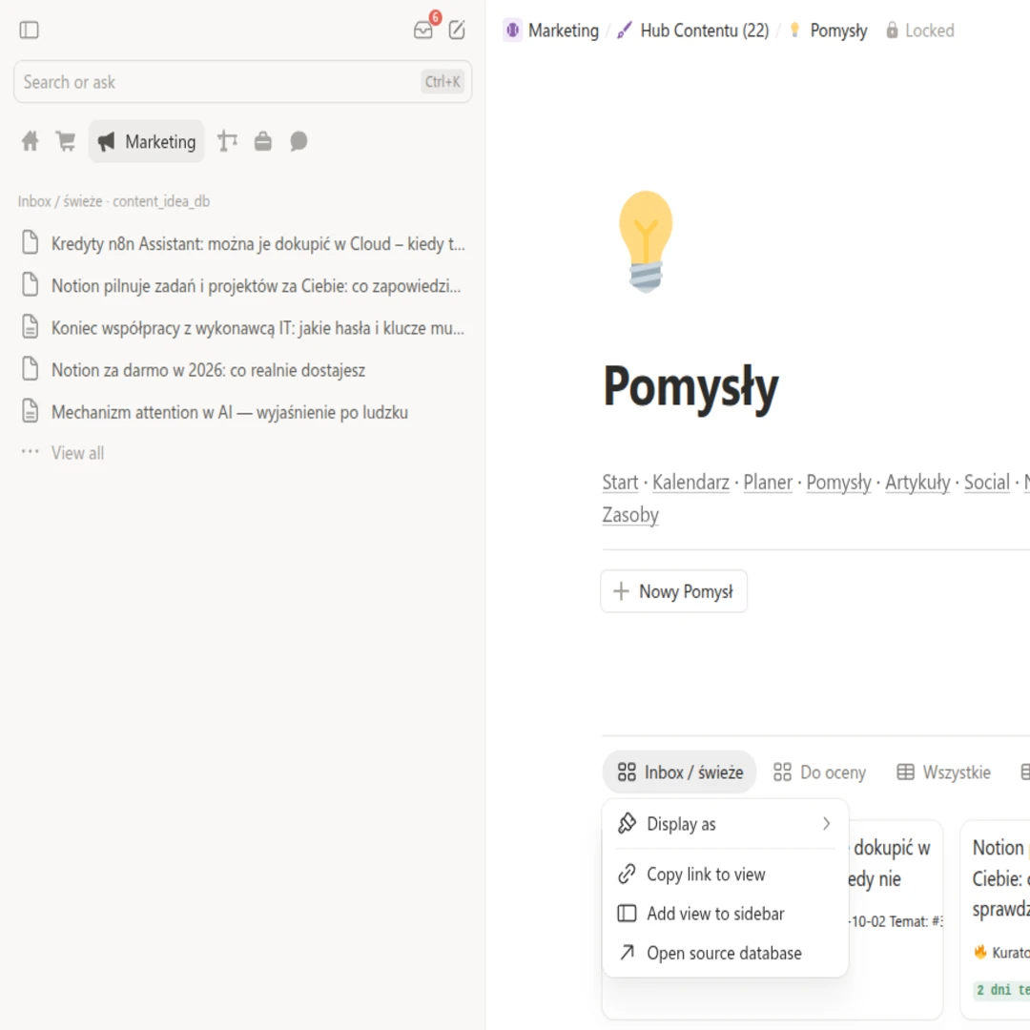The height and width of the screenshot is (1030, 1030).
Task: Open the Kalendarz navigation link
Action: [690, 483]
